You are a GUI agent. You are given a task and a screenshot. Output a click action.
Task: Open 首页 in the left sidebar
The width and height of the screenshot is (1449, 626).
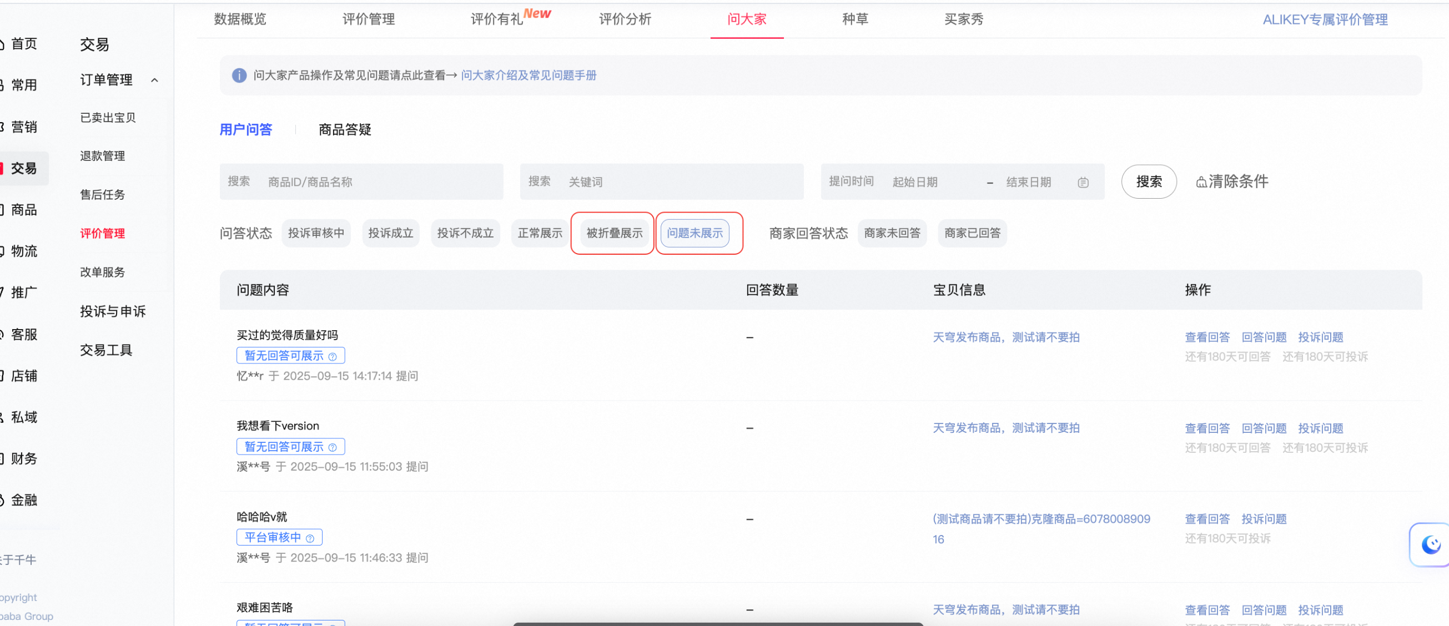click(x=24, y=44)
